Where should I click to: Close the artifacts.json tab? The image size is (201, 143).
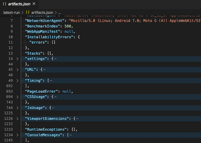[34, 4]
